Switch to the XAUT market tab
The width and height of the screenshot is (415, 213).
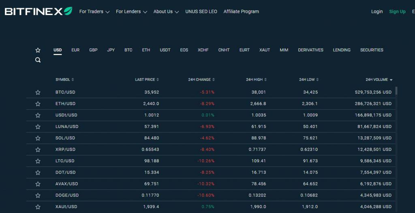pyautogui.click(x=265, y=50)
